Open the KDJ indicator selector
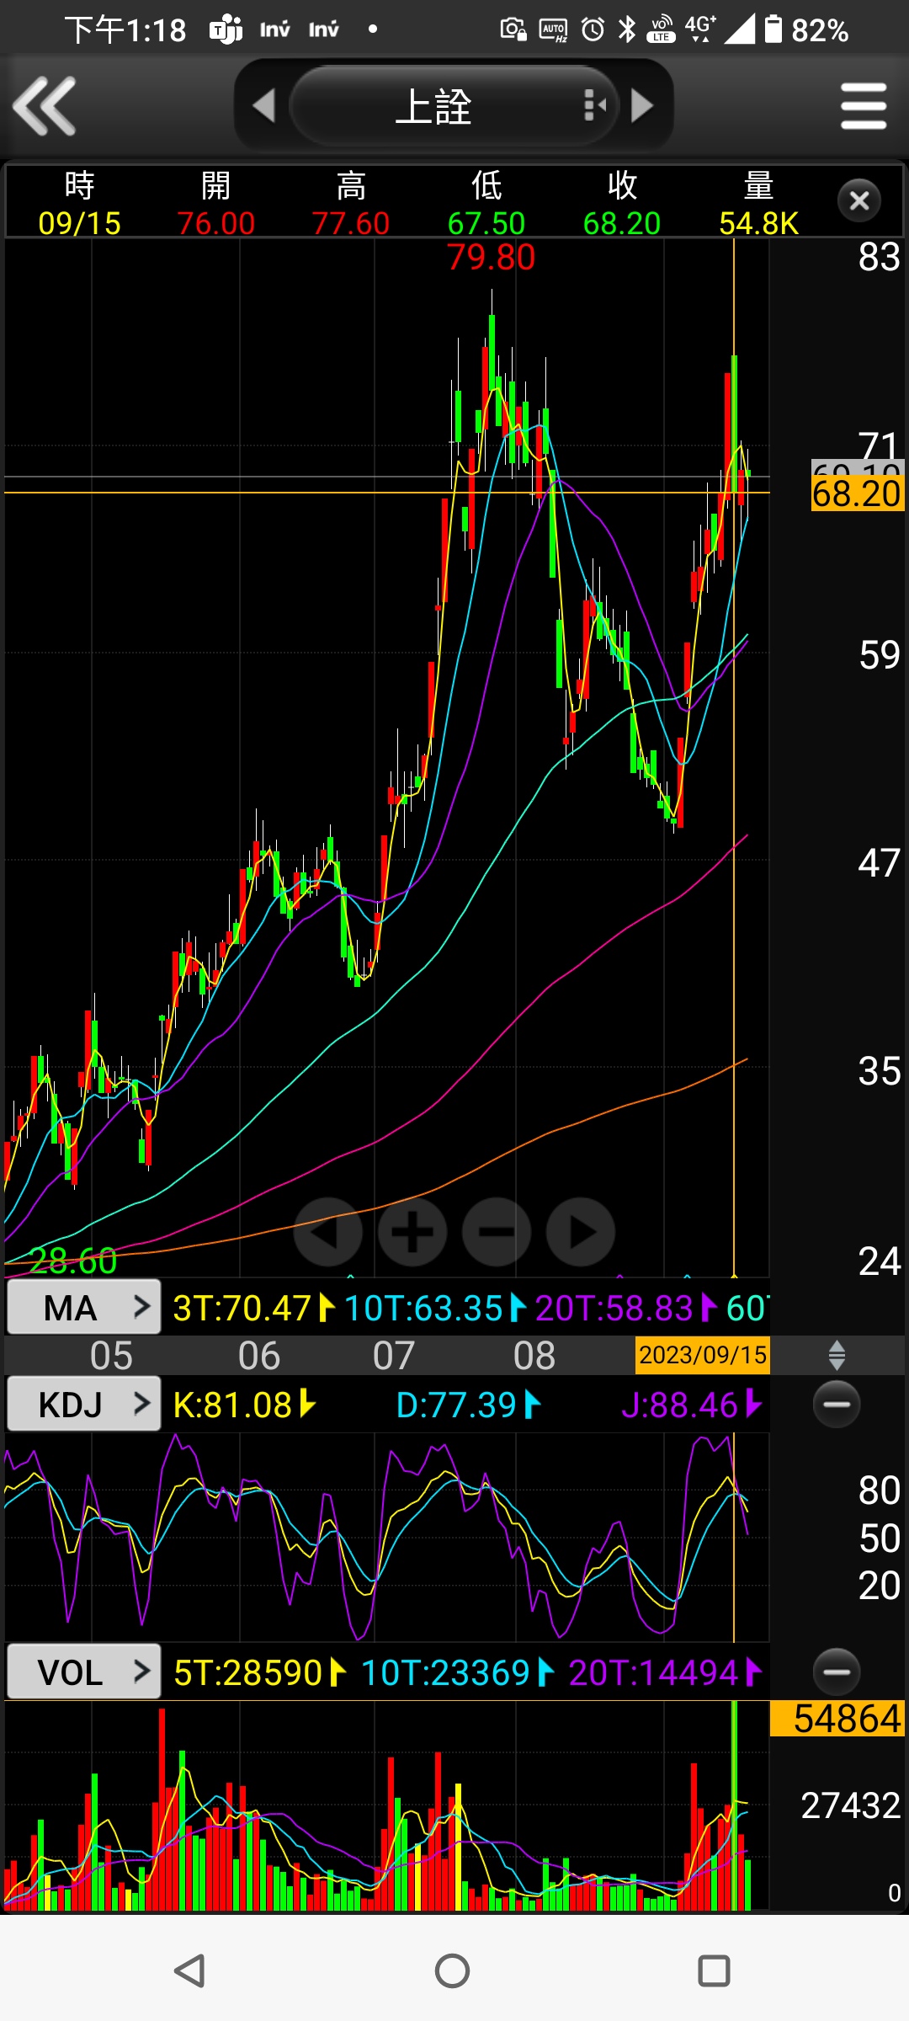 [83, 1405]
